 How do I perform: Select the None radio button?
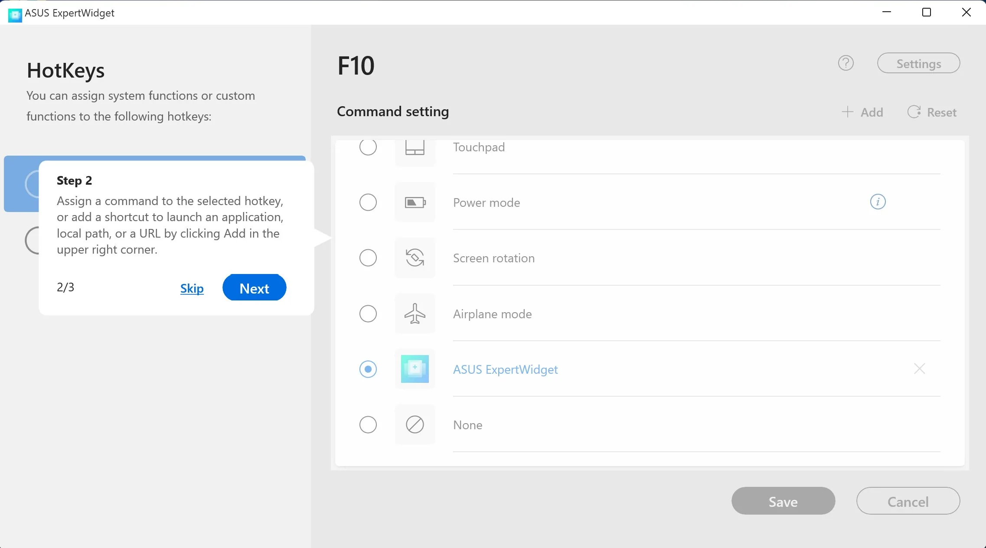click(x=368, y=424)
